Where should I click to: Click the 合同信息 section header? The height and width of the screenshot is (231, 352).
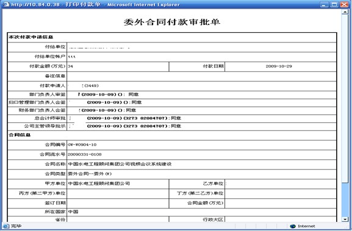point(20,135)
